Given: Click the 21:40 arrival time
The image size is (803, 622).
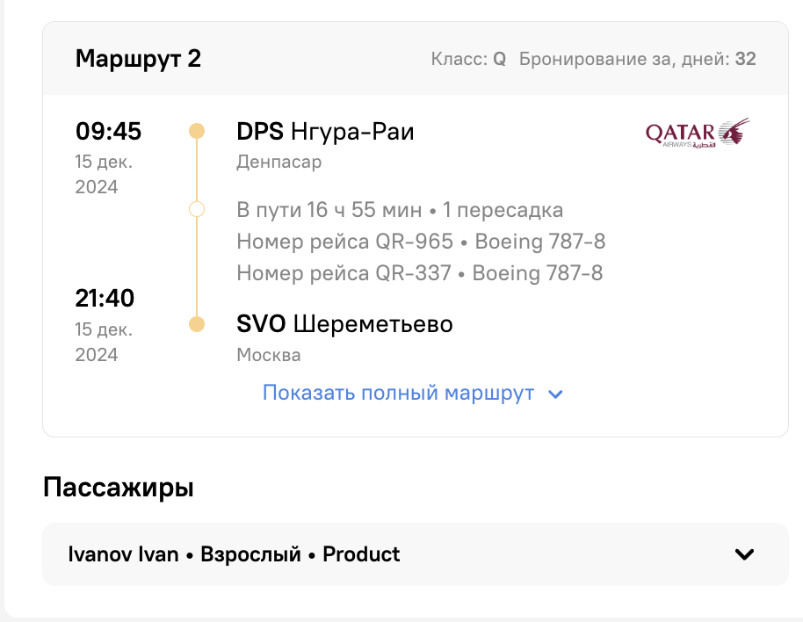Looking at the screenshot, I should [105, 298].
